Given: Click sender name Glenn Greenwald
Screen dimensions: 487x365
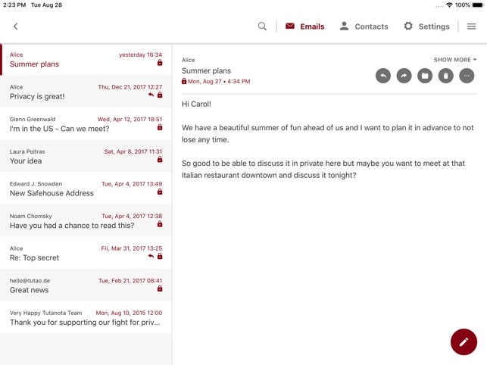Looking at the screenshot, I should (33, 120).
